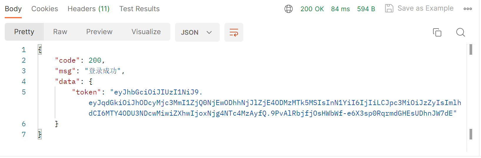Copy the response body with copy icon
481x158 pixels.
pyautogui.click(x=437, y=32)
